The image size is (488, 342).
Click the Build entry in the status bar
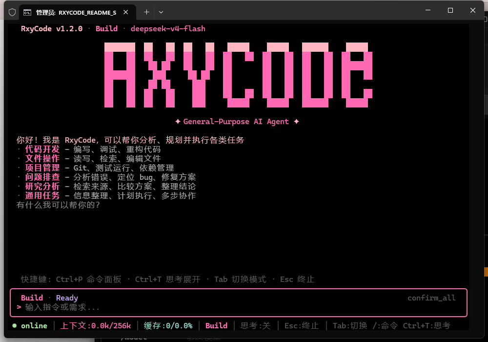tap(217, 326)
